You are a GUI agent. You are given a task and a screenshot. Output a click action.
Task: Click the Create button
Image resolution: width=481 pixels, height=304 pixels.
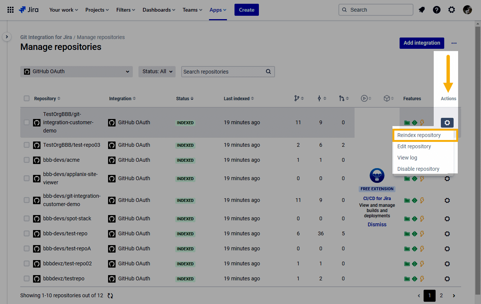point(247,10)
